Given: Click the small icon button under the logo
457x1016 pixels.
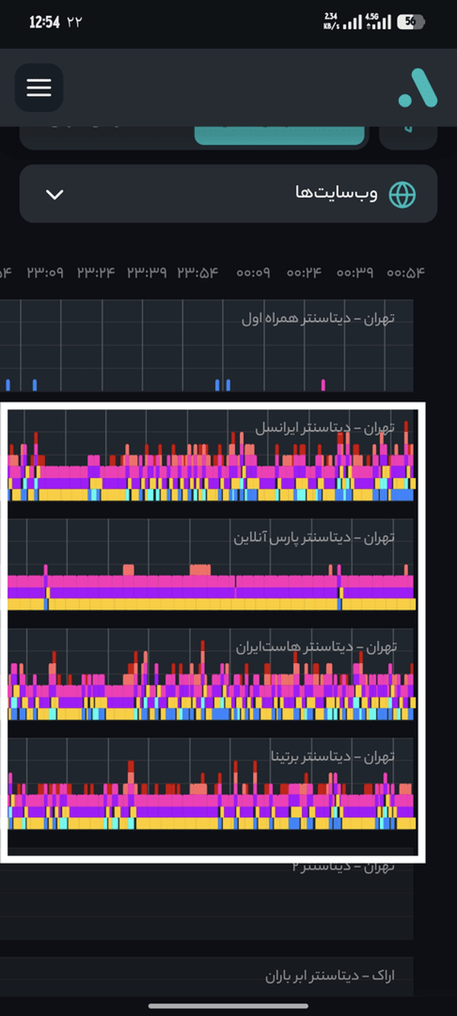Looking at the screenshot, I should [408, 136].
